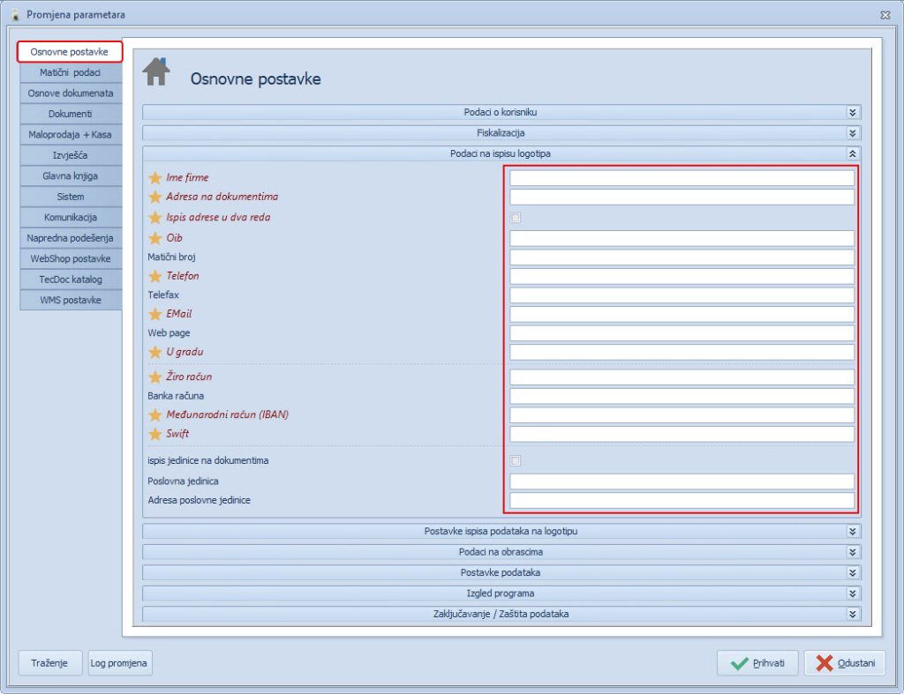Expand the Fiskalizacija section
904x694 pixels.
(x=852, y=133)
